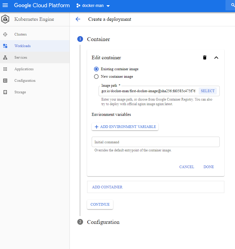Open Workloads in the sidebar

pyautogui.click(x=22, y=46)
